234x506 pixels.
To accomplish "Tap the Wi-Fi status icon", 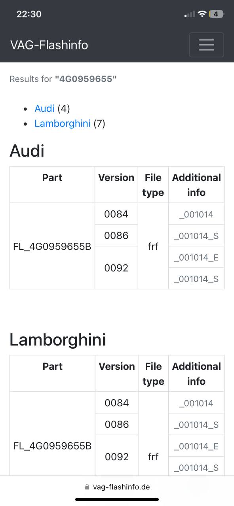I will [202, 14].
